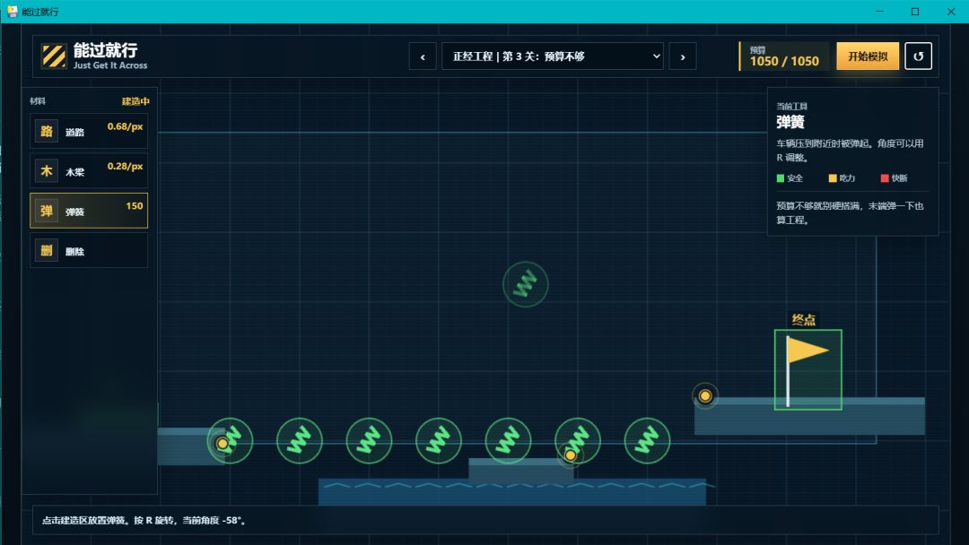
Task: Click the yellow 吃力 legend swatch
Action: (x=833, y=178)
